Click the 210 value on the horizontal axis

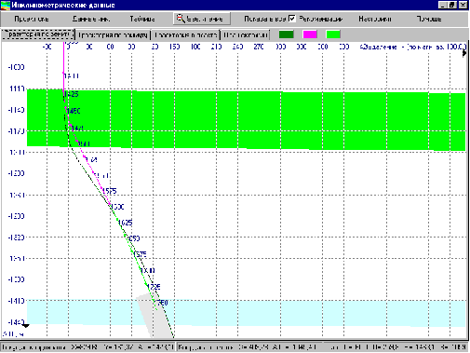tap(216, 47)
